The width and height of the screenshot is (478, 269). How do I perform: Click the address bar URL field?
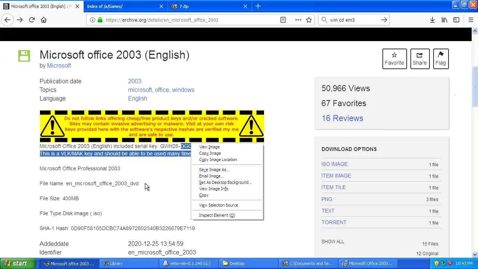pos(190,20)
